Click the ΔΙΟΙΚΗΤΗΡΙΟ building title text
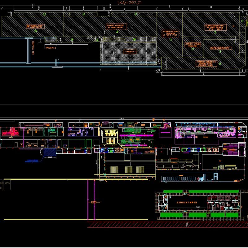 [187, 202]
